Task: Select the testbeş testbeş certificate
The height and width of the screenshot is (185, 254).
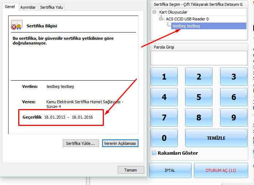Action: click(186, 26)
